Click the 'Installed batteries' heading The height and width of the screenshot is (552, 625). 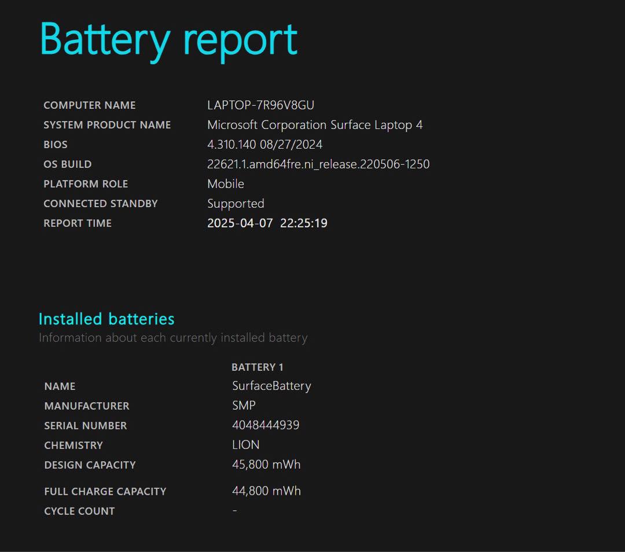point(106,319)
